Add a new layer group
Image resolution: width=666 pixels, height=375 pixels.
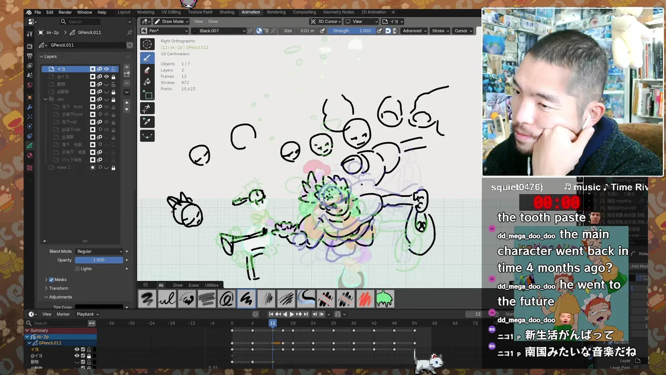126,75
